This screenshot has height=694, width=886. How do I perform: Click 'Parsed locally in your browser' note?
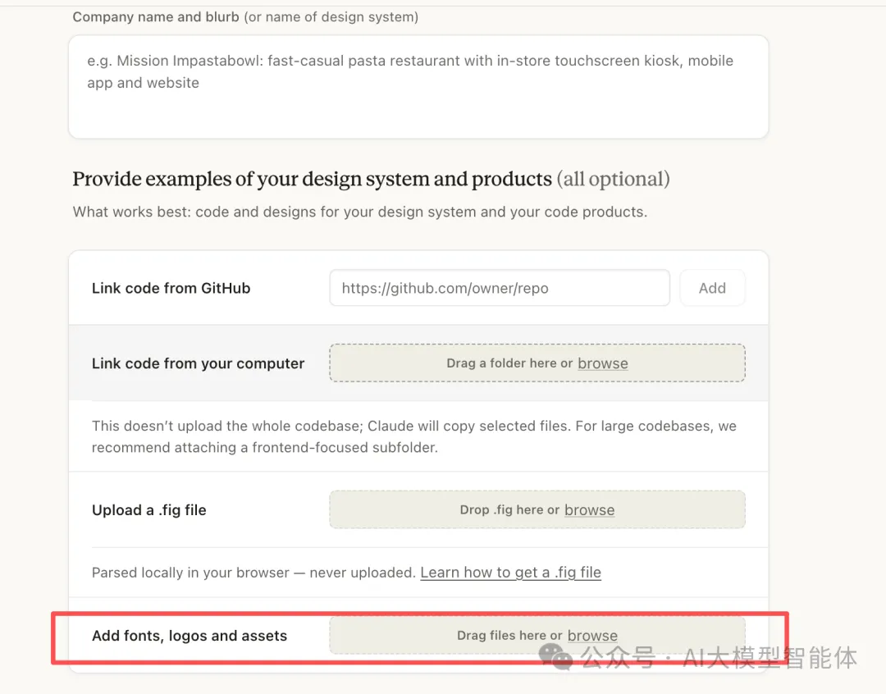[253, 573]
